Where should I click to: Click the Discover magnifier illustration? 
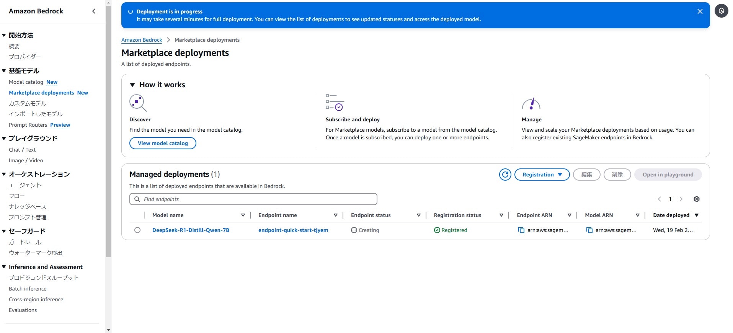138,103
